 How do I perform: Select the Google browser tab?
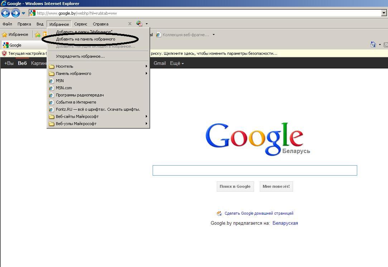(24, 45)
